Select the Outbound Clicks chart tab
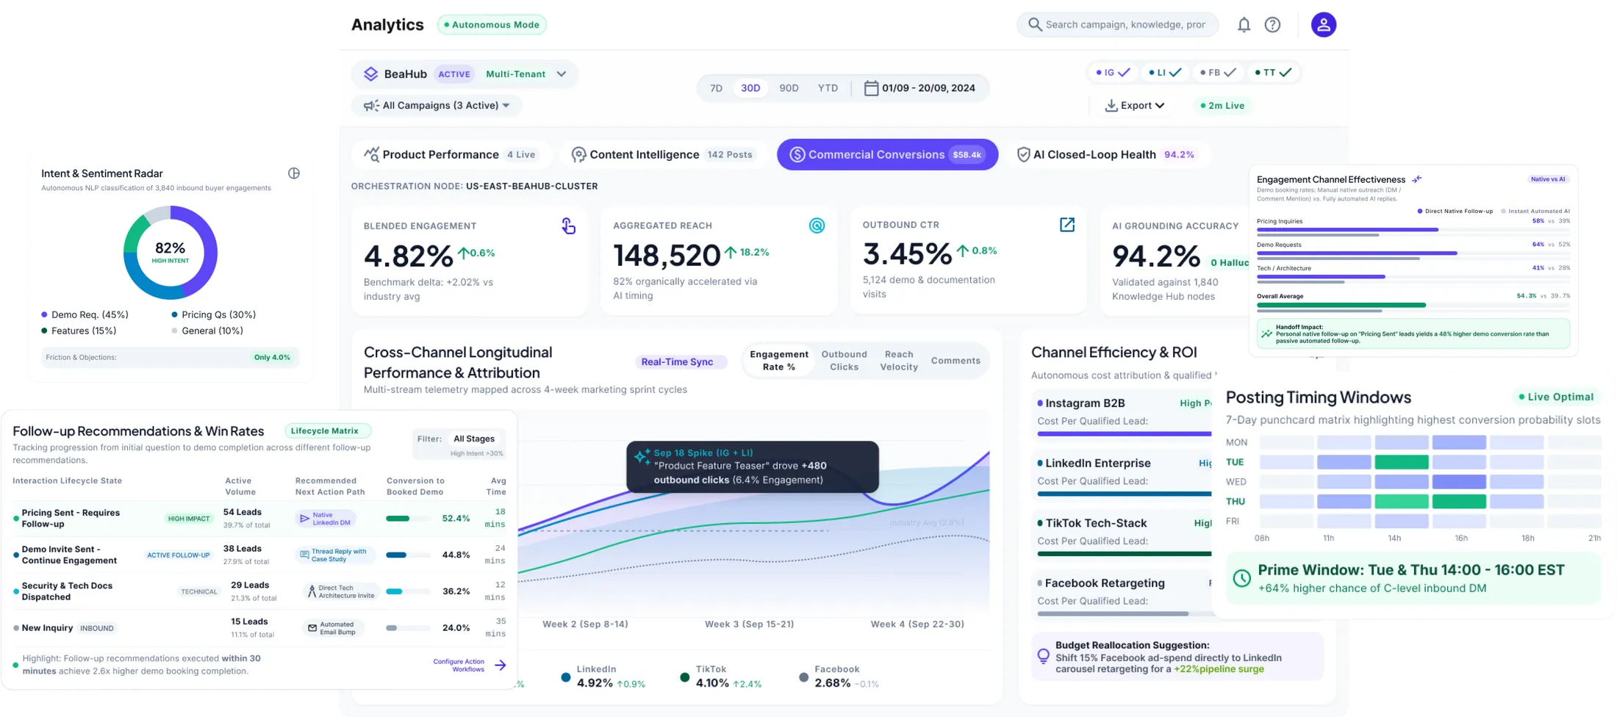Image resolution: width=1617 pixels, height=717 pixels. pyautogui.click(x=844, y=361)
